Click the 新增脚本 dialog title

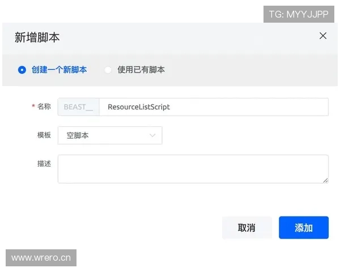(x=37, y=37)
